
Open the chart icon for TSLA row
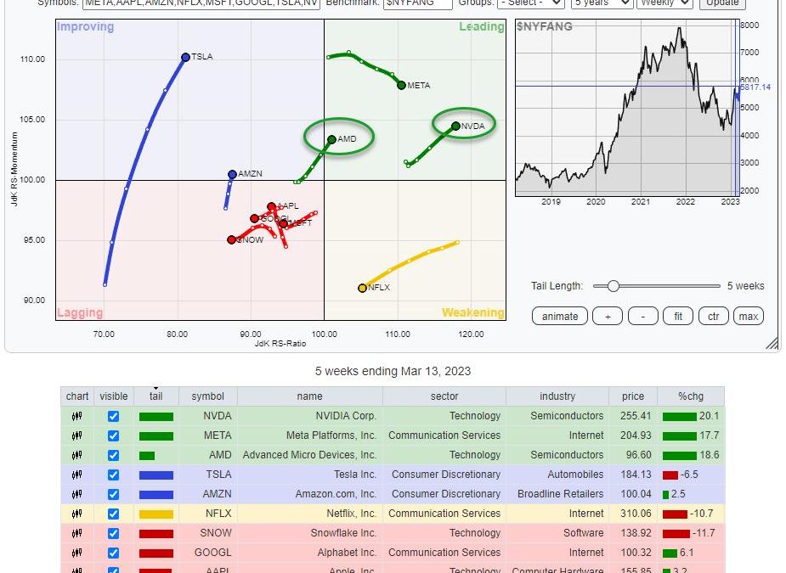point(76,475)
